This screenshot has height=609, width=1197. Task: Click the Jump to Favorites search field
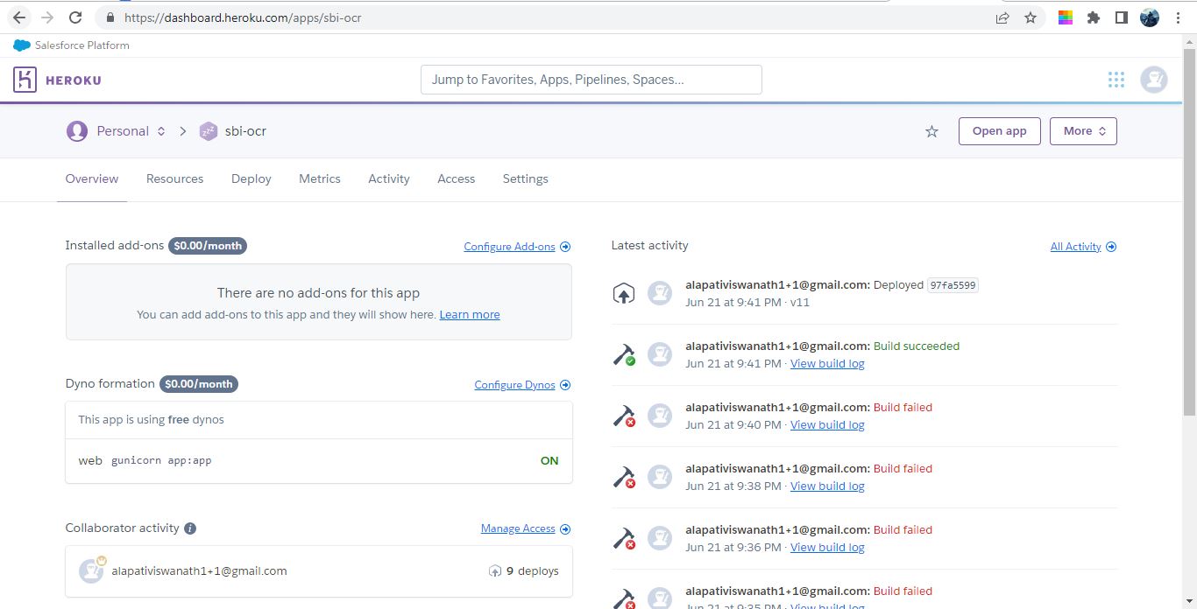coord(591,80)
